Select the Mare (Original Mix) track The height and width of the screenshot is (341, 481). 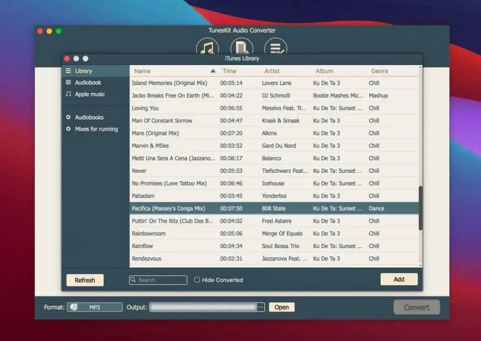click(x=274, y=133)
